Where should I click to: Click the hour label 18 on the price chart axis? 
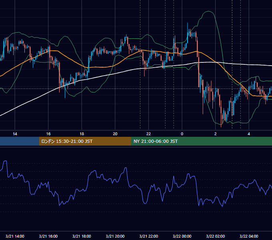tap(82, 134)
